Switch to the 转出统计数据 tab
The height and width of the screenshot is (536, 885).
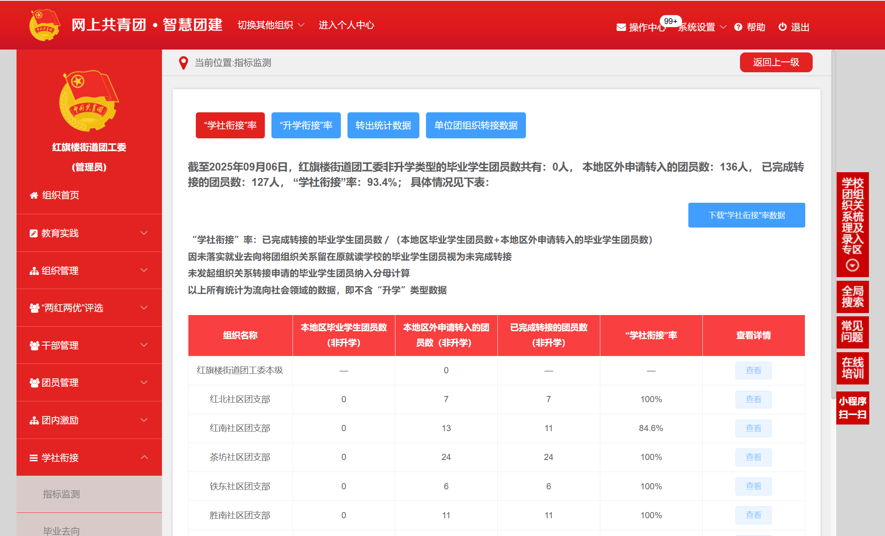click(383, 125)
